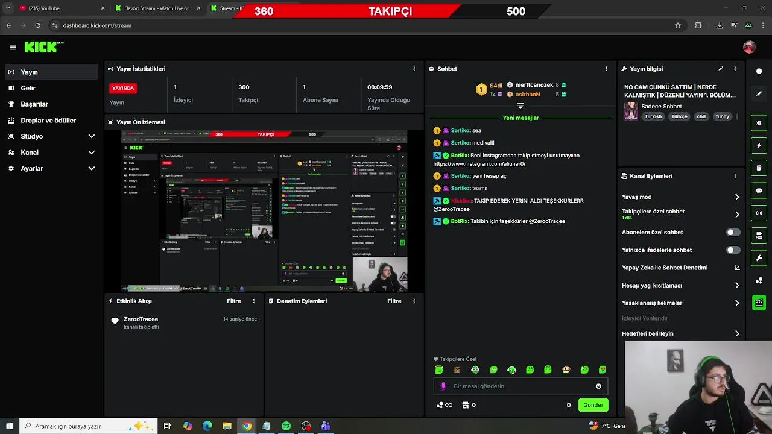Open Yasaklanmış kelimeler chevron
This screenshot has width=772, height=434.
[737, 303]
